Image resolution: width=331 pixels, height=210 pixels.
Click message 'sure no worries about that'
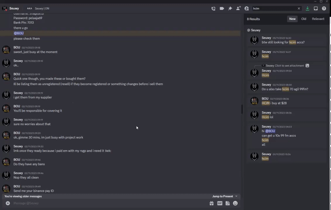pos(32,124)
